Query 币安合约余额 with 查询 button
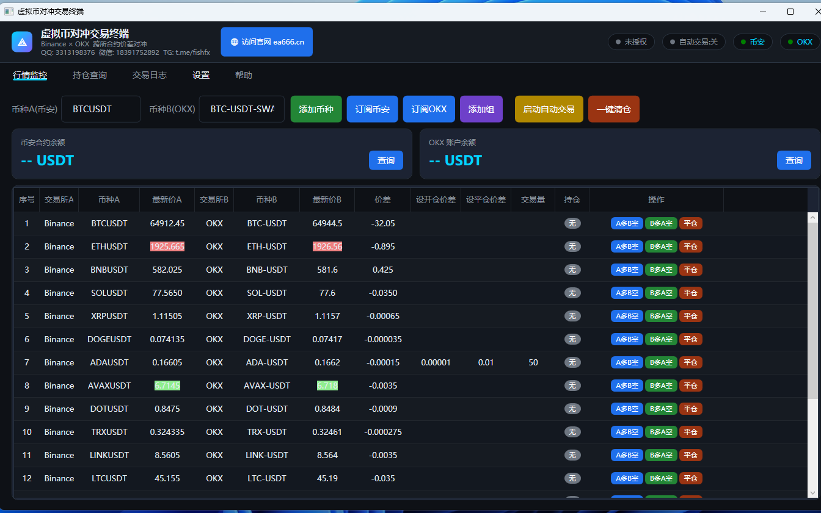821x513 pixels. click(386, 160)
